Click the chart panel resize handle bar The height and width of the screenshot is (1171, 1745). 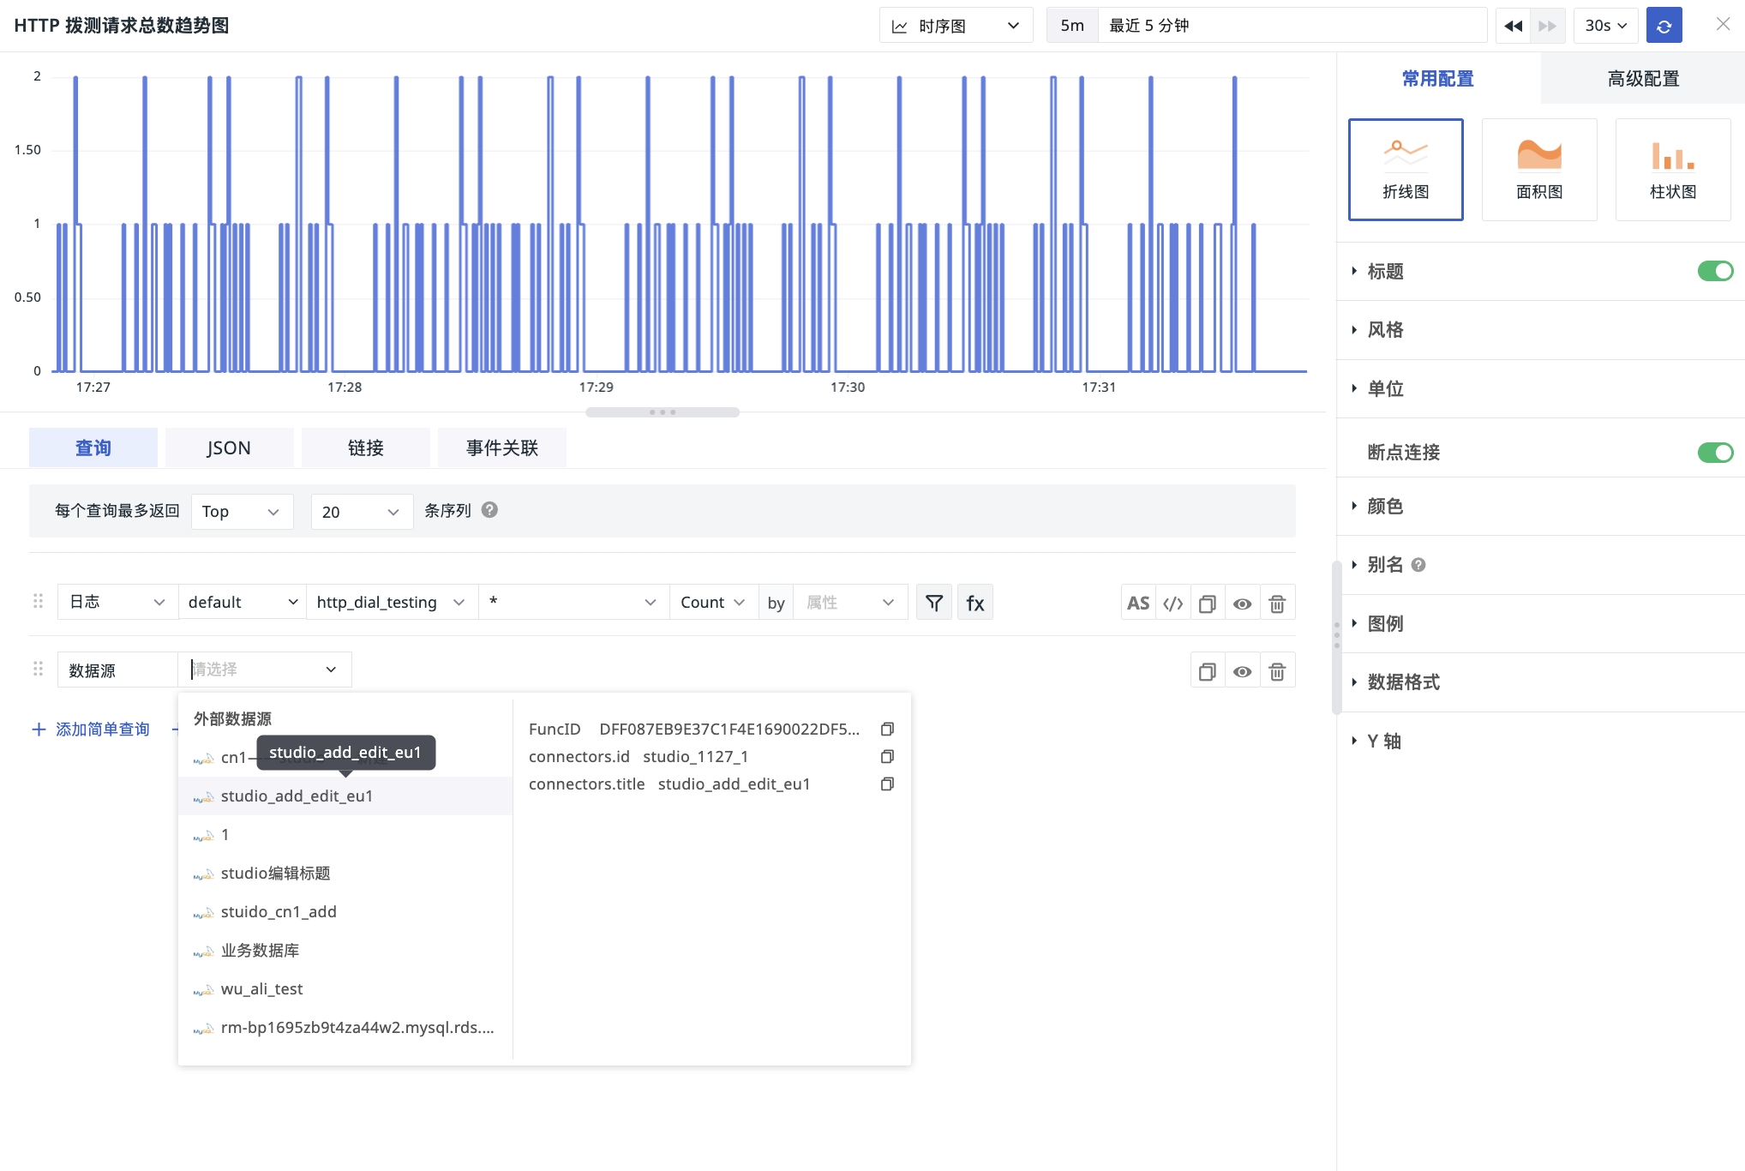pyautogui.click(x=663, y=412)
